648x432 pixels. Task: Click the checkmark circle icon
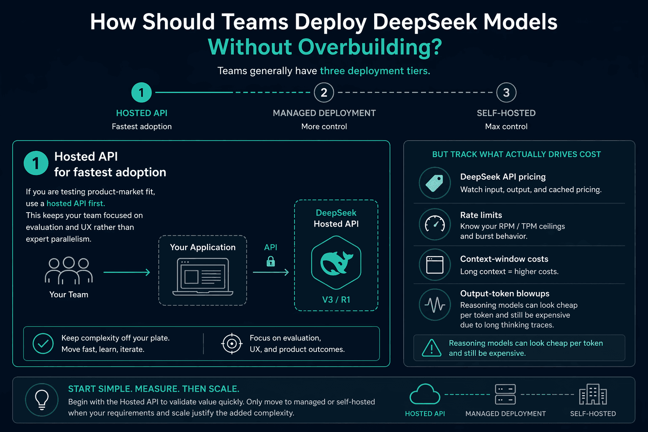(x=43, y=343)
